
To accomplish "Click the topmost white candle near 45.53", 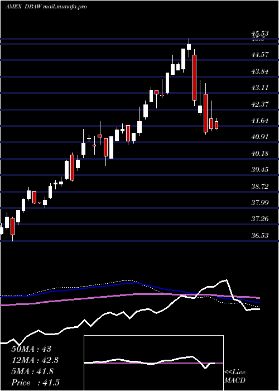I will (189, 47).
